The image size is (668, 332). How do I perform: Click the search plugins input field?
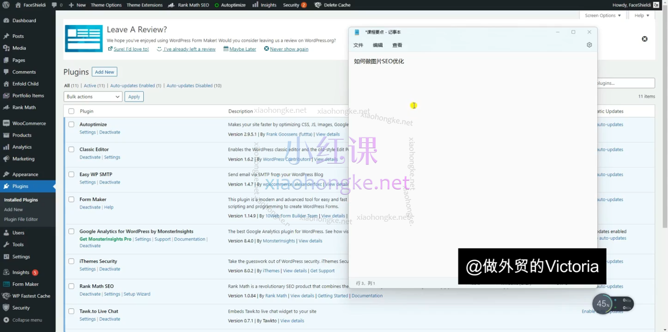click(x=625, y=83)
